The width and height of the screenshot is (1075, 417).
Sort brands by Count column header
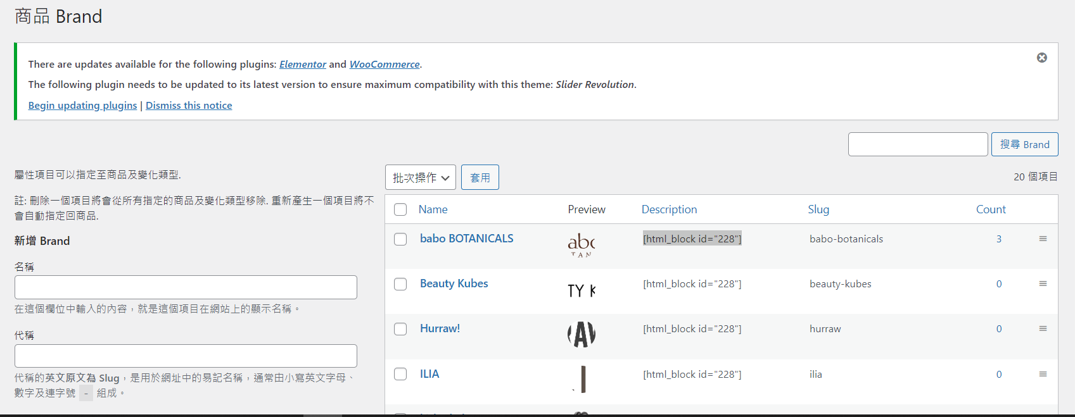(991, 209)
